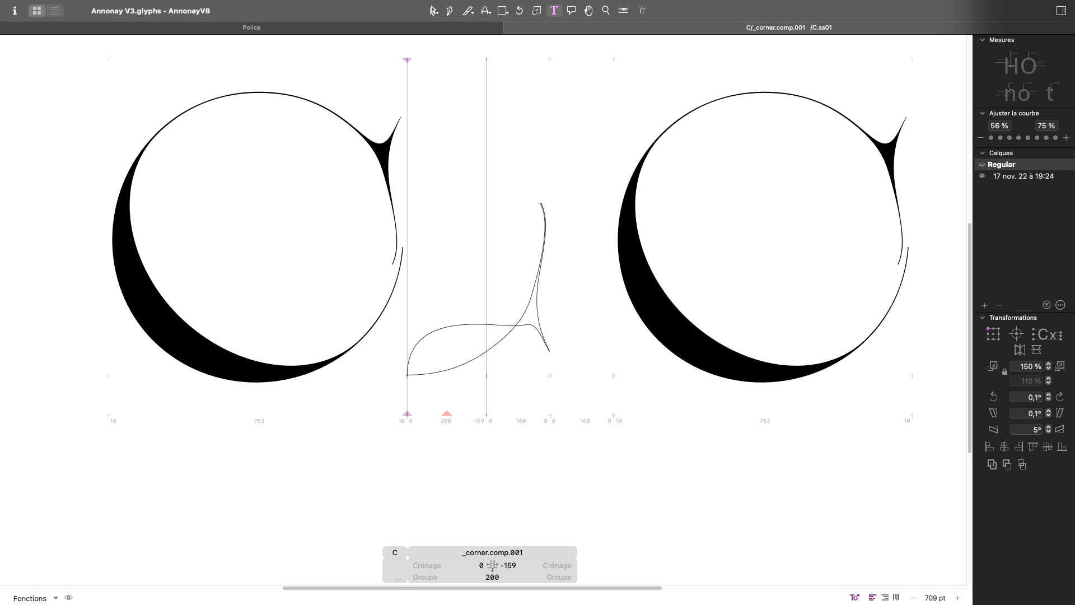Select the Text tool in toolbar

[554, 11]
